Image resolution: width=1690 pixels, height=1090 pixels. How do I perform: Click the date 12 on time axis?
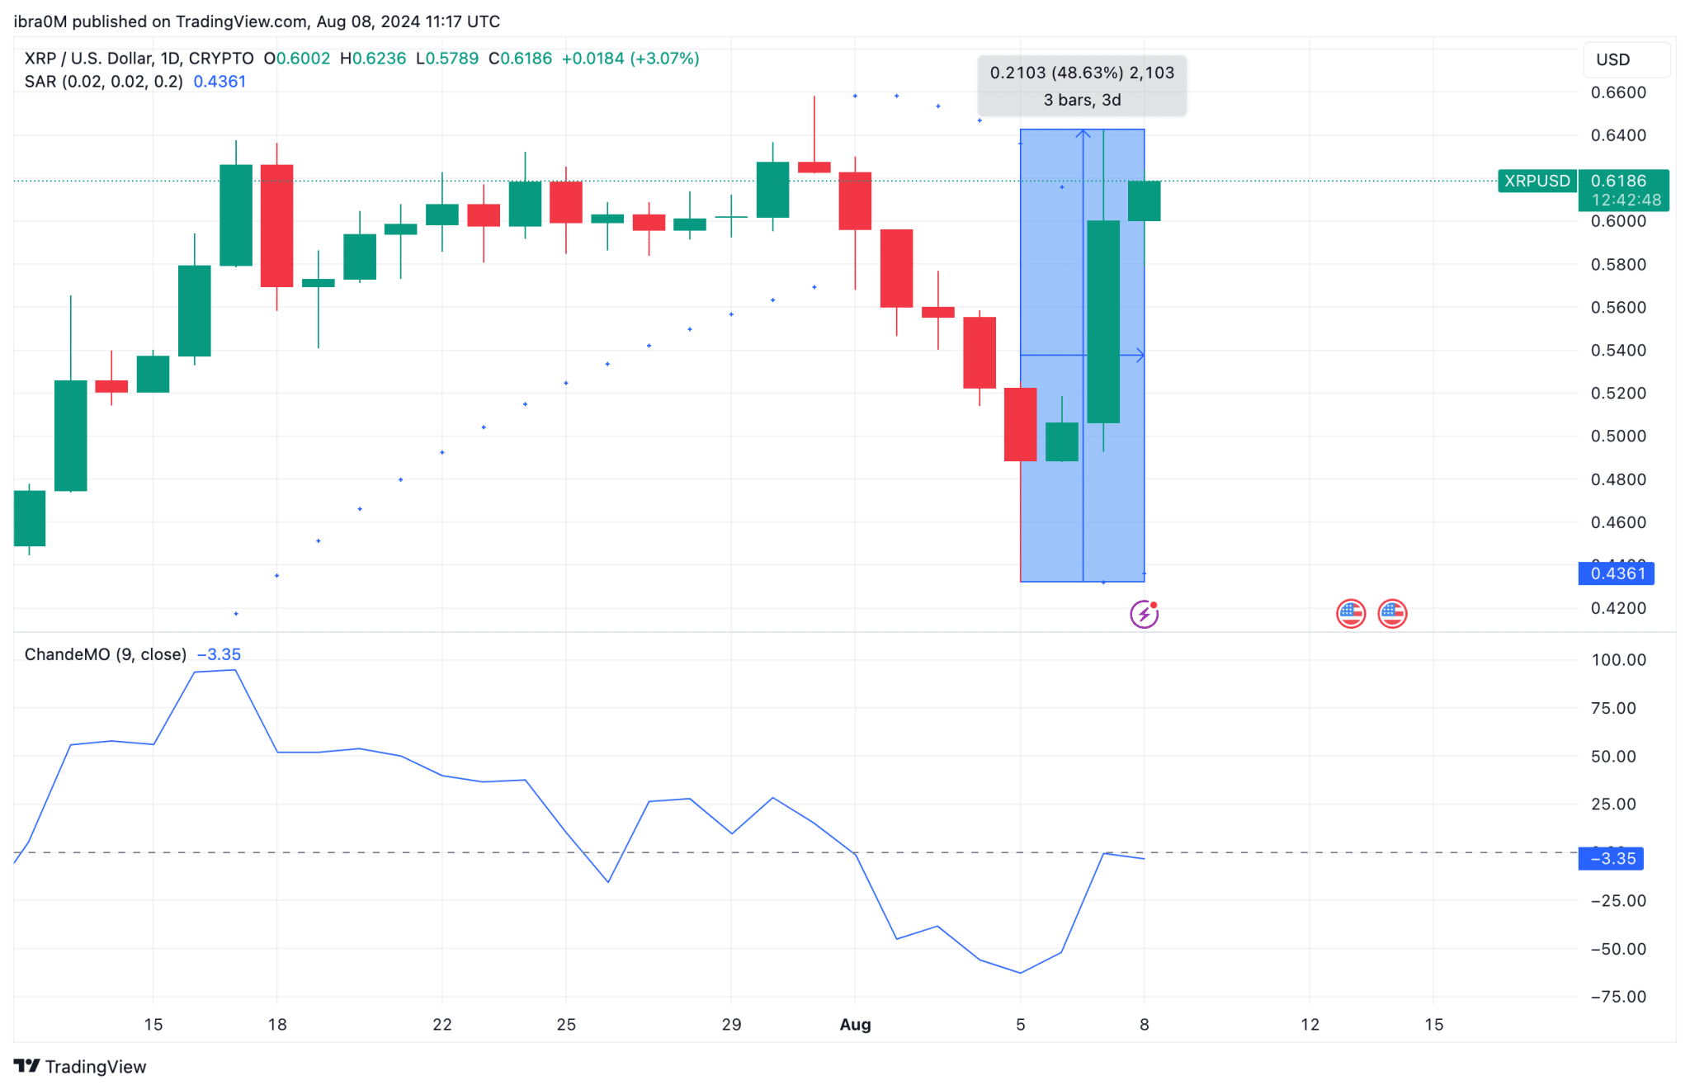coord(1310,1024)
